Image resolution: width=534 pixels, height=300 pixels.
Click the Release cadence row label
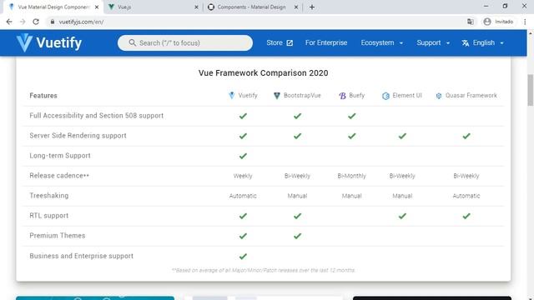tap(59, 176)
